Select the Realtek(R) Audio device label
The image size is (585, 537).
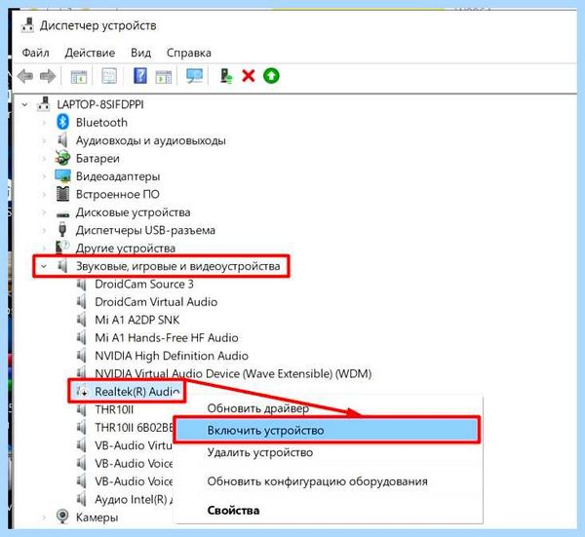click(137, 391)
